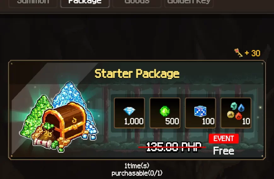
Task: Open the Goods tab
Action: pos(137,3)
